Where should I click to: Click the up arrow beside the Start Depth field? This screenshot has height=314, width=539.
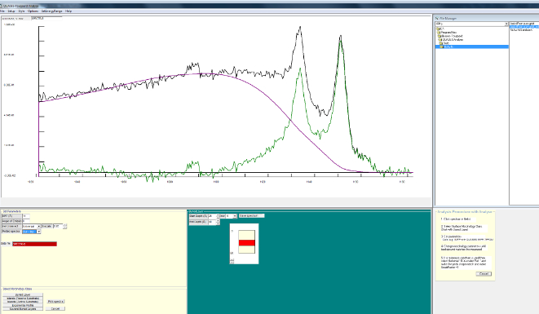pos(218,215)
